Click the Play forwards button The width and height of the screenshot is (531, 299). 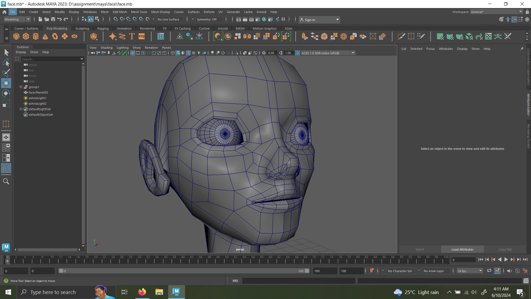pos(506,259)
